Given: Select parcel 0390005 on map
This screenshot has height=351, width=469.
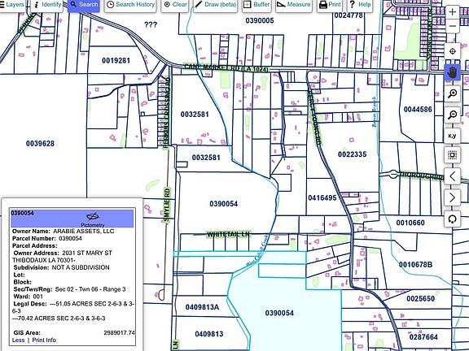Looking at the screenshot, I should (x=260, y=20).
